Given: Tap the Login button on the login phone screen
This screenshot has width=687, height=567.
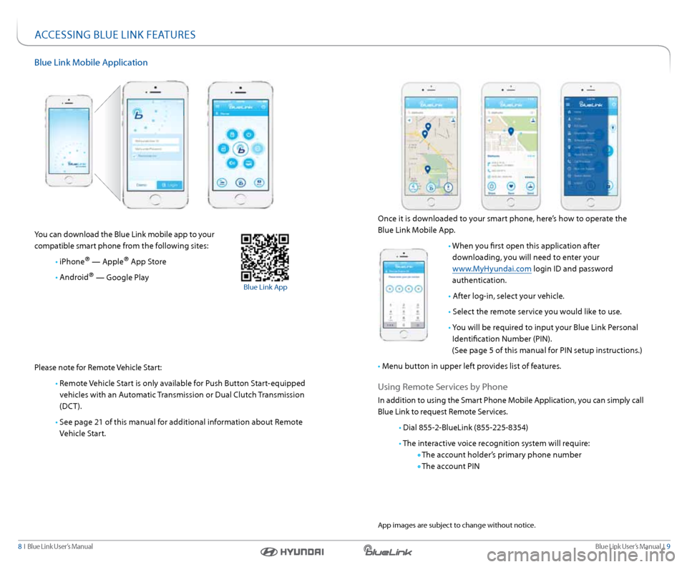Looking at the screenshot, I should point(170,185).
